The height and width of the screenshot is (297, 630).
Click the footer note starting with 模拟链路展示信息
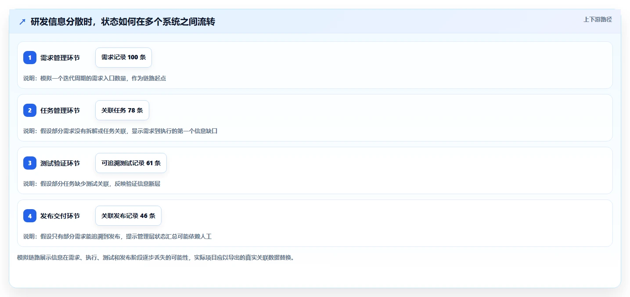tap(155, 257)
